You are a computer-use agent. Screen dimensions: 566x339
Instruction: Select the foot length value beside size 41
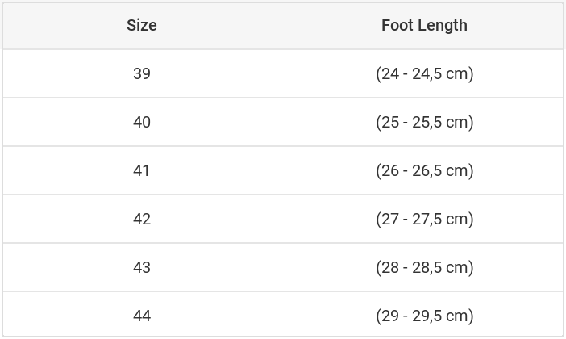(x=424, y=170)
